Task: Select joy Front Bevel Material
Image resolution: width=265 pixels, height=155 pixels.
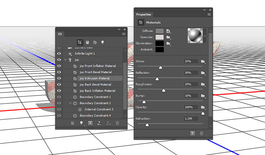Action: pyautogui.click(x=93, y=72)
